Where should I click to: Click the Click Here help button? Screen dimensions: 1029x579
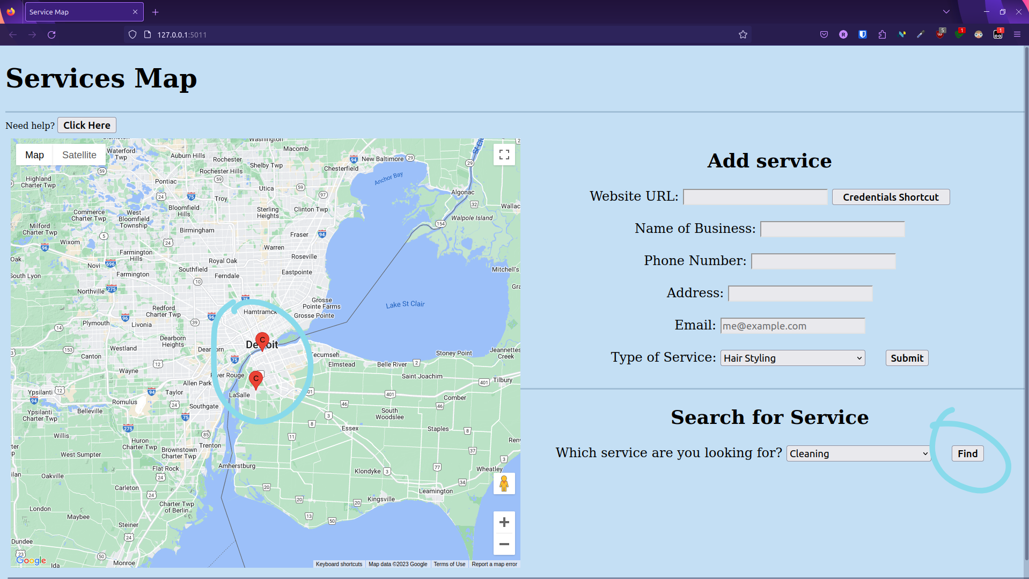(x=87, y=125)
